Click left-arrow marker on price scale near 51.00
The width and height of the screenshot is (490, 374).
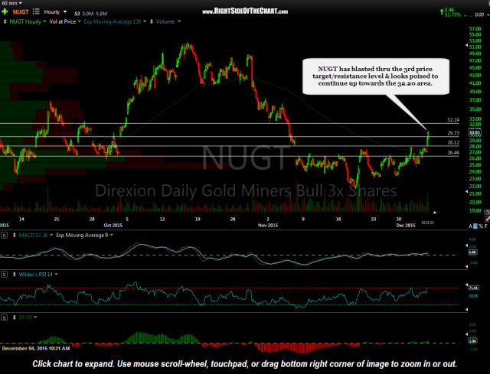pyautogui.click(x=467, y=46)
